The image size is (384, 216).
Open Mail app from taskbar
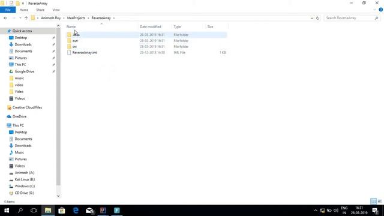[89, 211]
